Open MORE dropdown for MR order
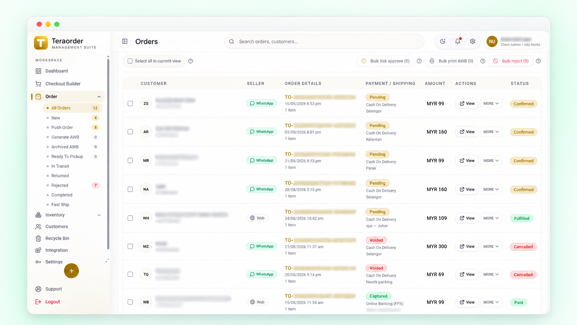Viewport: 577px width, 325px height. coord(491,160)
